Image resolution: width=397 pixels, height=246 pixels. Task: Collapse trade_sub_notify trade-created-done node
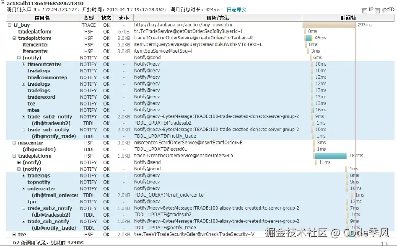pos(23,130)
